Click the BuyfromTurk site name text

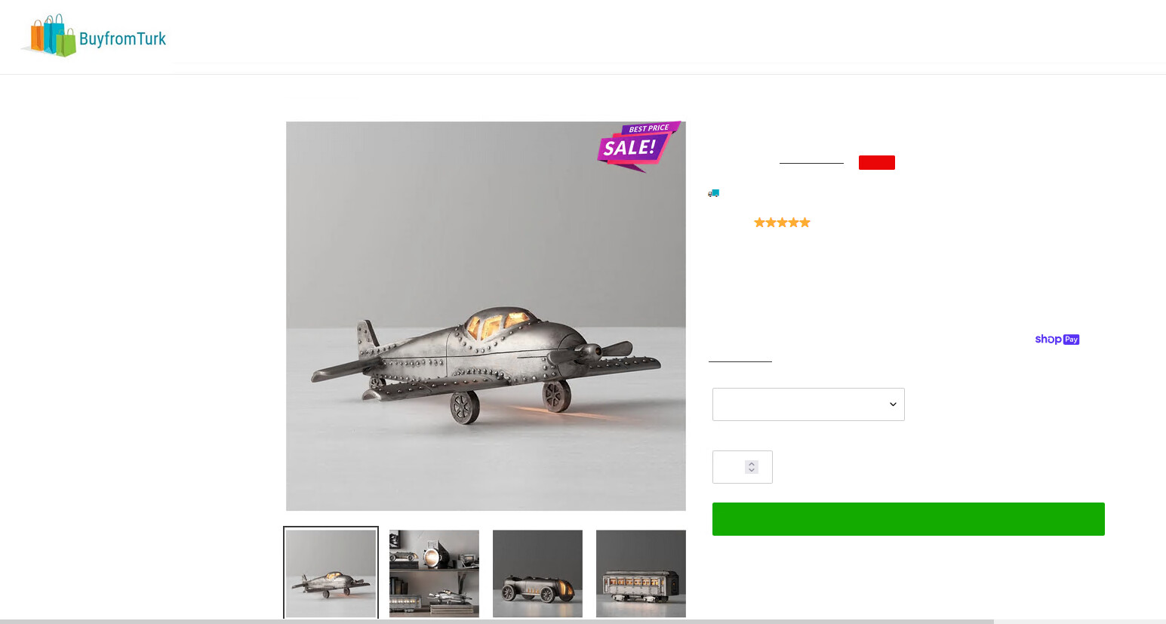[x=122, y=38]
